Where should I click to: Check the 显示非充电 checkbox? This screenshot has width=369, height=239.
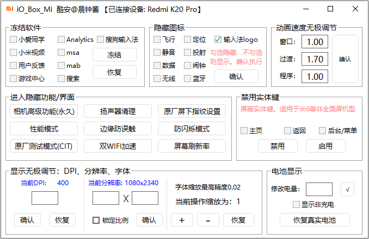pos(296,204)
